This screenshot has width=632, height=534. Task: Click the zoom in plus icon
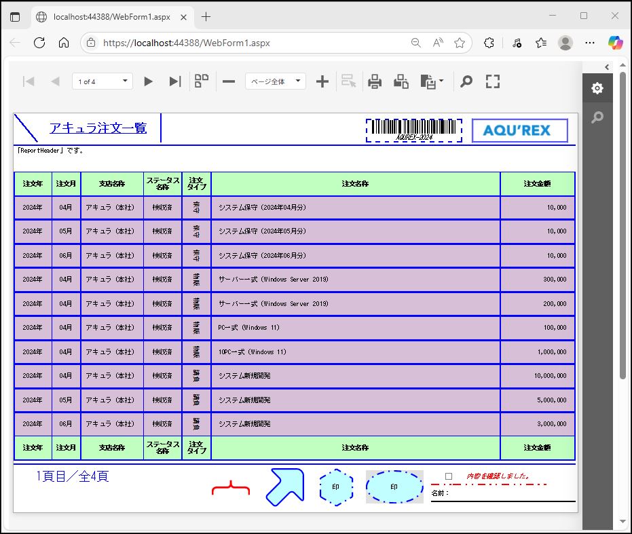click(x=322, y=81)
